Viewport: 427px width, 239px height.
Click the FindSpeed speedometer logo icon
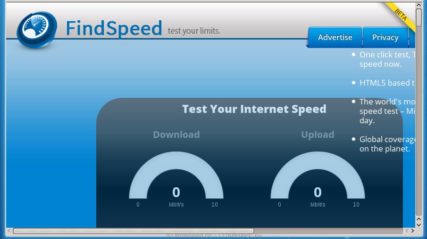tap(37, 29)
